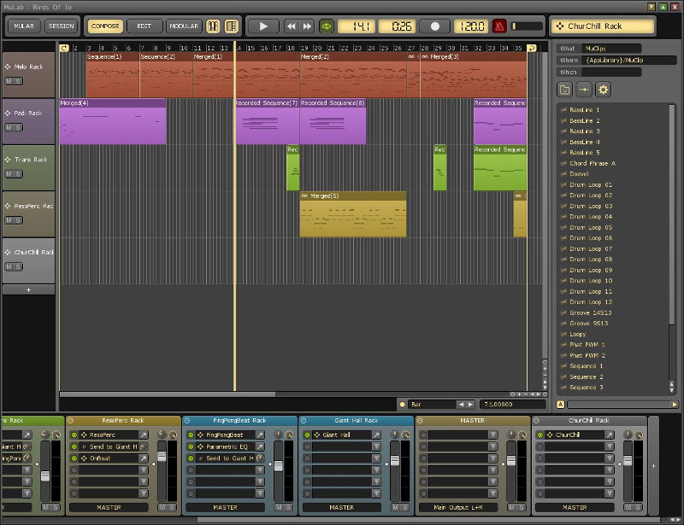
Task: Click the mixer view icon beside MODULAR
Action: 213,26
